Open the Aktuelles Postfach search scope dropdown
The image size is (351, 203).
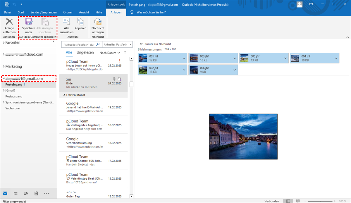click(117, 44)
